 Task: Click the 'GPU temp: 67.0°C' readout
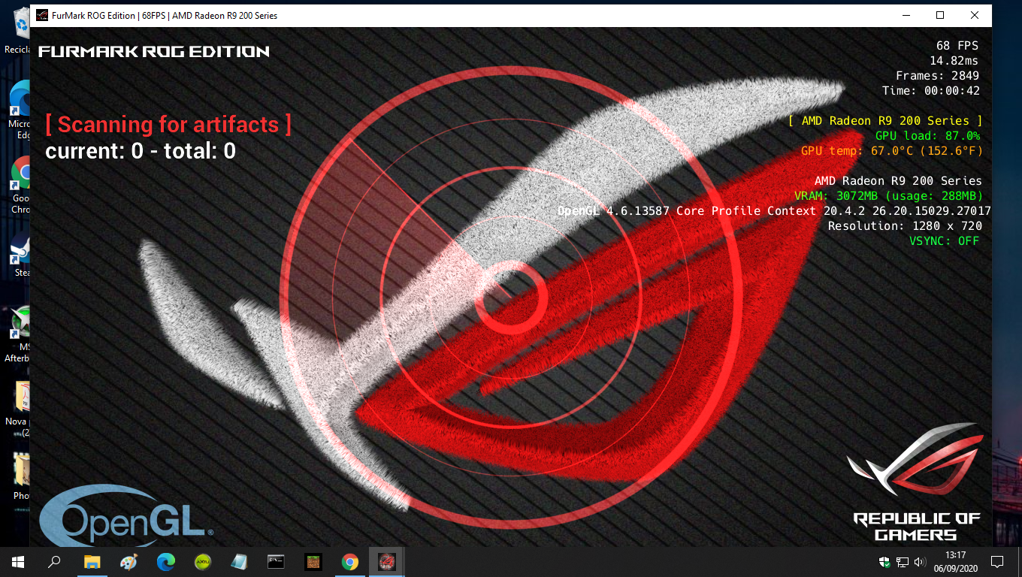tap(892, 151)
